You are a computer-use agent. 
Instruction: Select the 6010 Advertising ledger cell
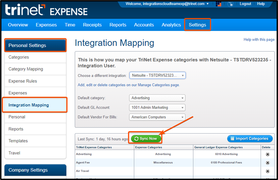coord(226,154)
